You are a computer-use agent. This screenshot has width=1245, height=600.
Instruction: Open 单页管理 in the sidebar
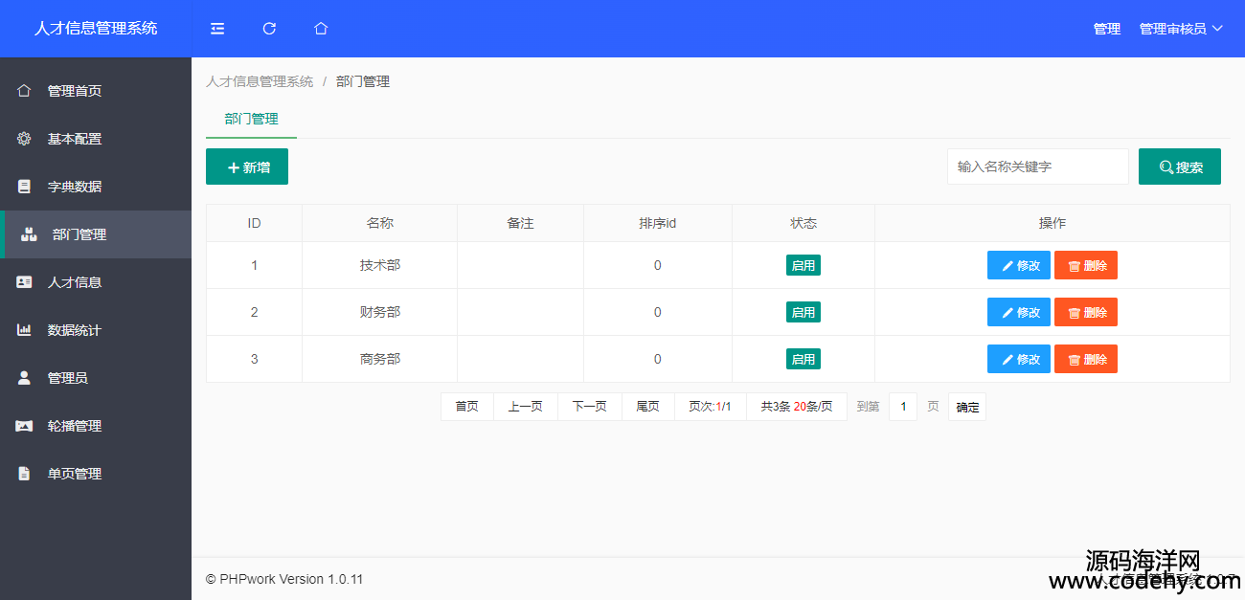click(x=74, y=474)
